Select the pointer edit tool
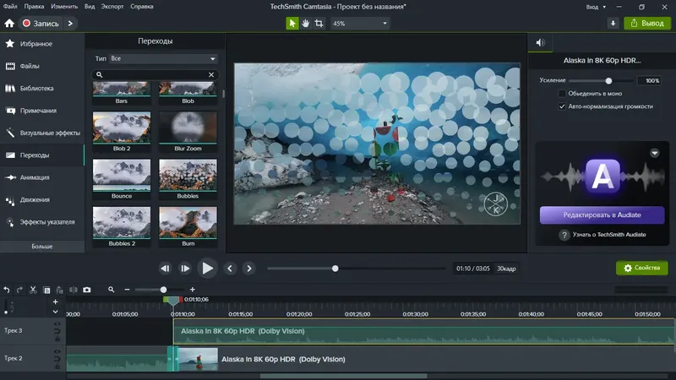Image resolution: width=676 pixels, height=380 pixels. tap(292, 24)
